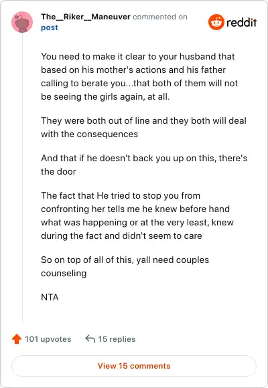Click the pink Reddit snoo avatar

tap(22, 22)
